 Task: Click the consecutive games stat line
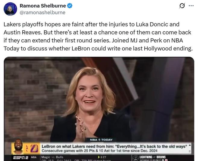[x=99, y=151]
